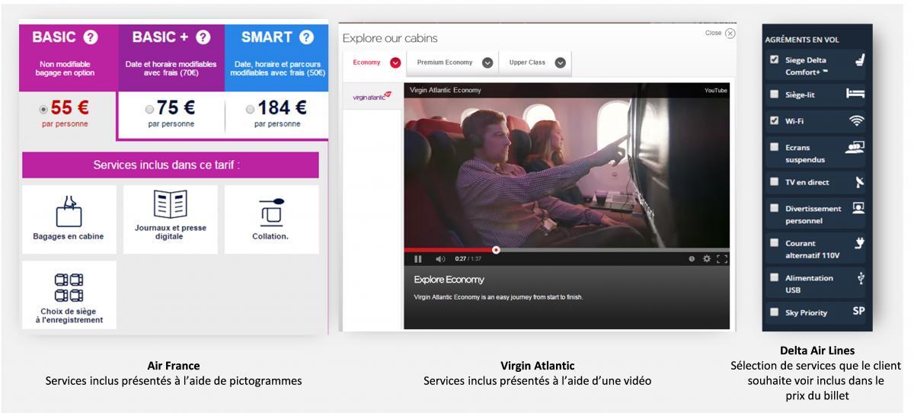This screenshot has width=914, height=413.
Task: Click the video progress bar scrubber
Action: coord(496,249)
